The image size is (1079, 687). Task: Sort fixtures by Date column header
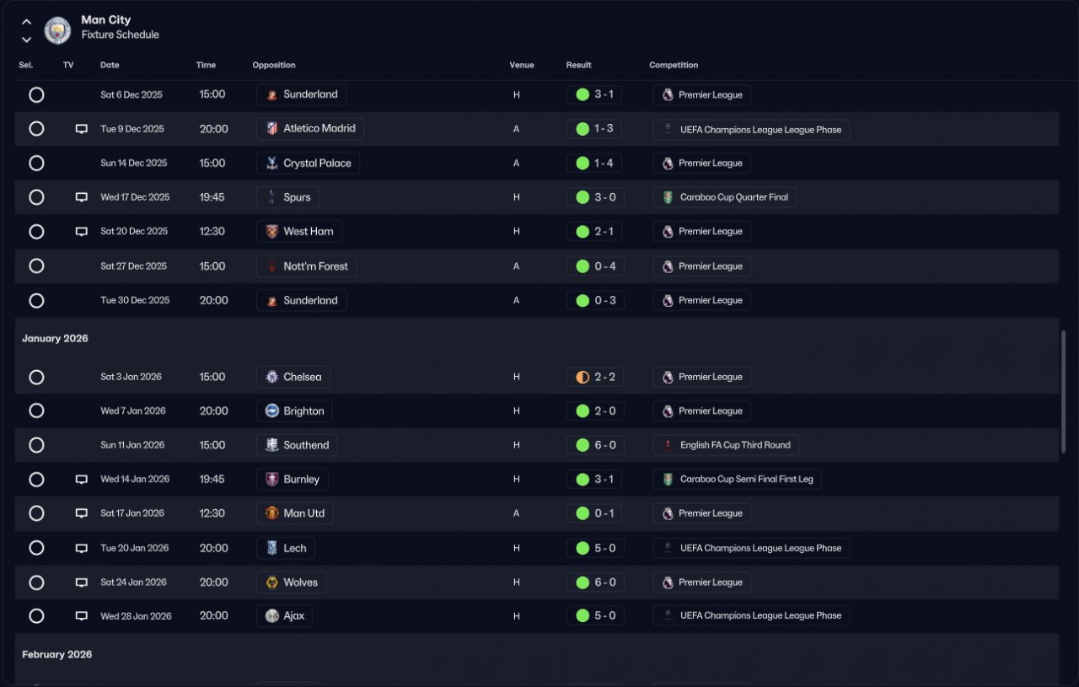(110, 65)
